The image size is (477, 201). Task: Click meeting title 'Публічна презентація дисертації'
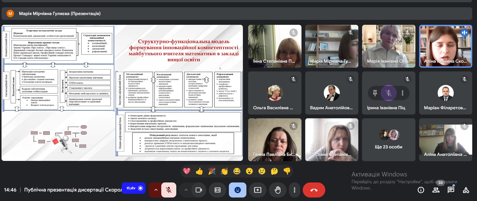point(73,190)
